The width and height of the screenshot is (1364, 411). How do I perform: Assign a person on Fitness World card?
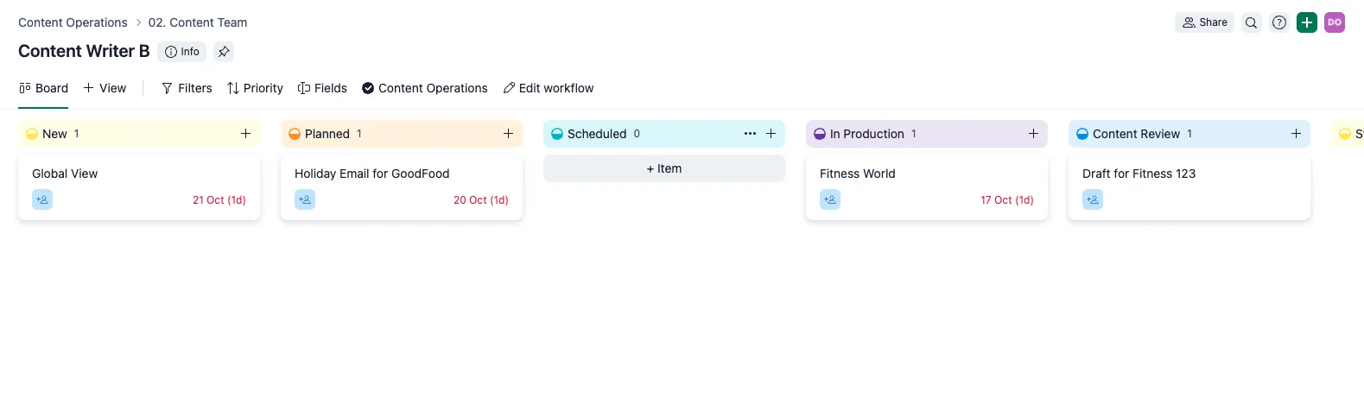click(830, 199)
